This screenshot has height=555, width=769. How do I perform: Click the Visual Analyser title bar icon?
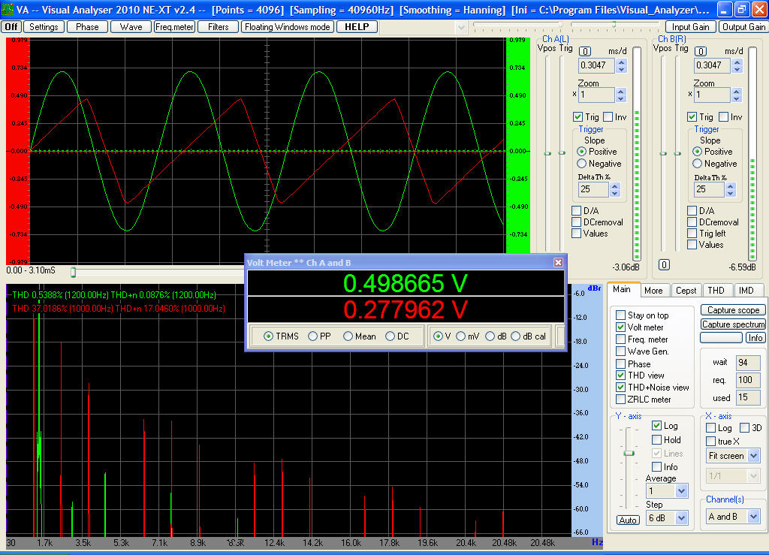8,10
